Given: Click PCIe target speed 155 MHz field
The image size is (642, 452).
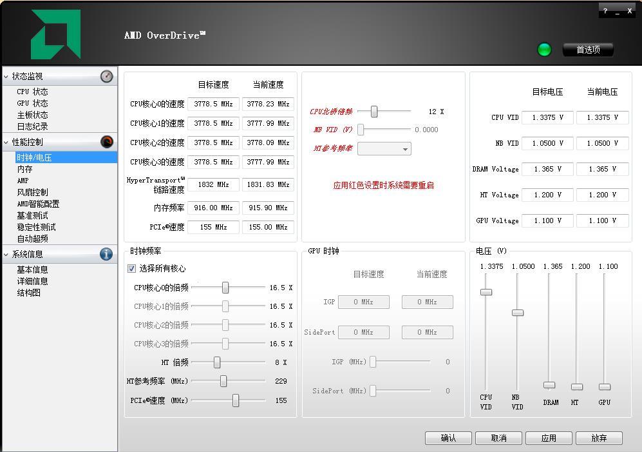Looking at the screenshot, I should coord(213,227).
